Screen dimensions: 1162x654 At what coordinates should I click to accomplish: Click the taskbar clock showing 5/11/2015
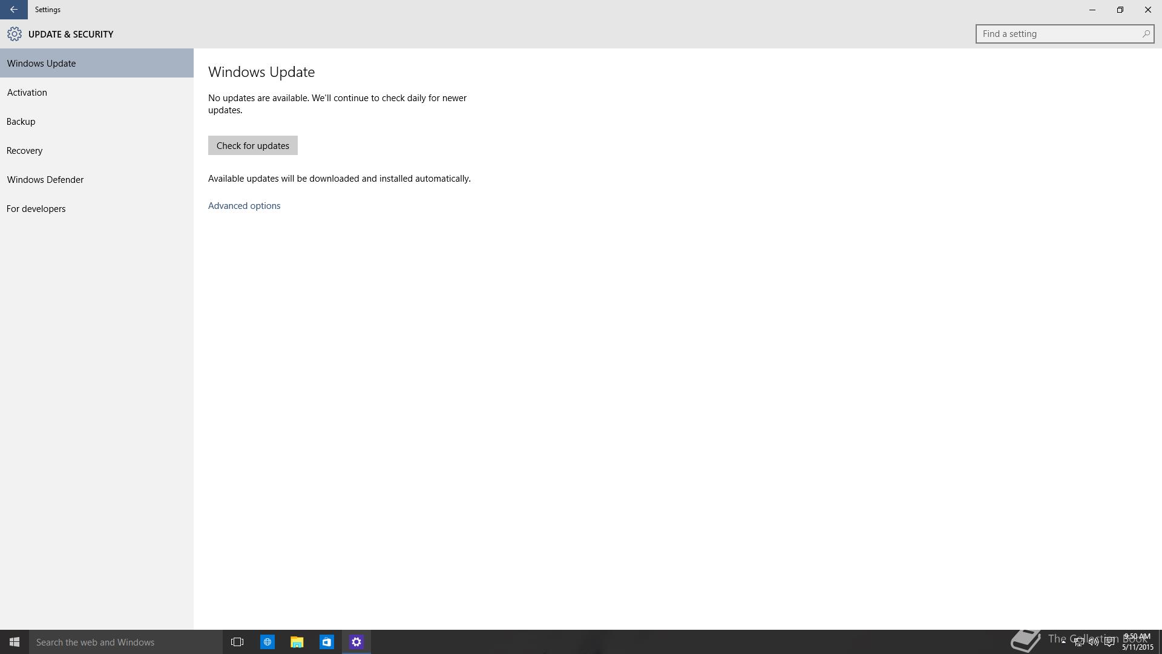(1137, 642)
